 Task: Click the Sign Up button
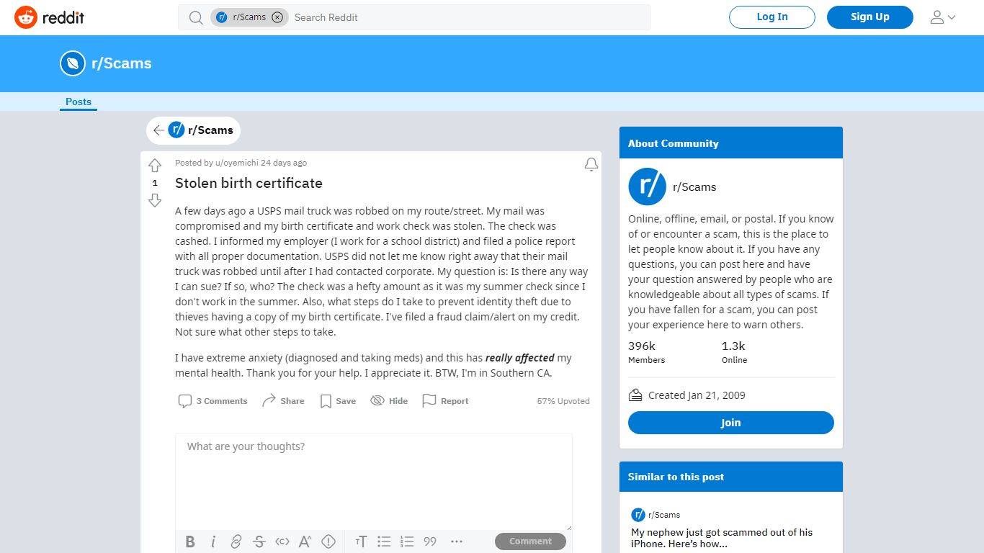click(x=870, y=17)
